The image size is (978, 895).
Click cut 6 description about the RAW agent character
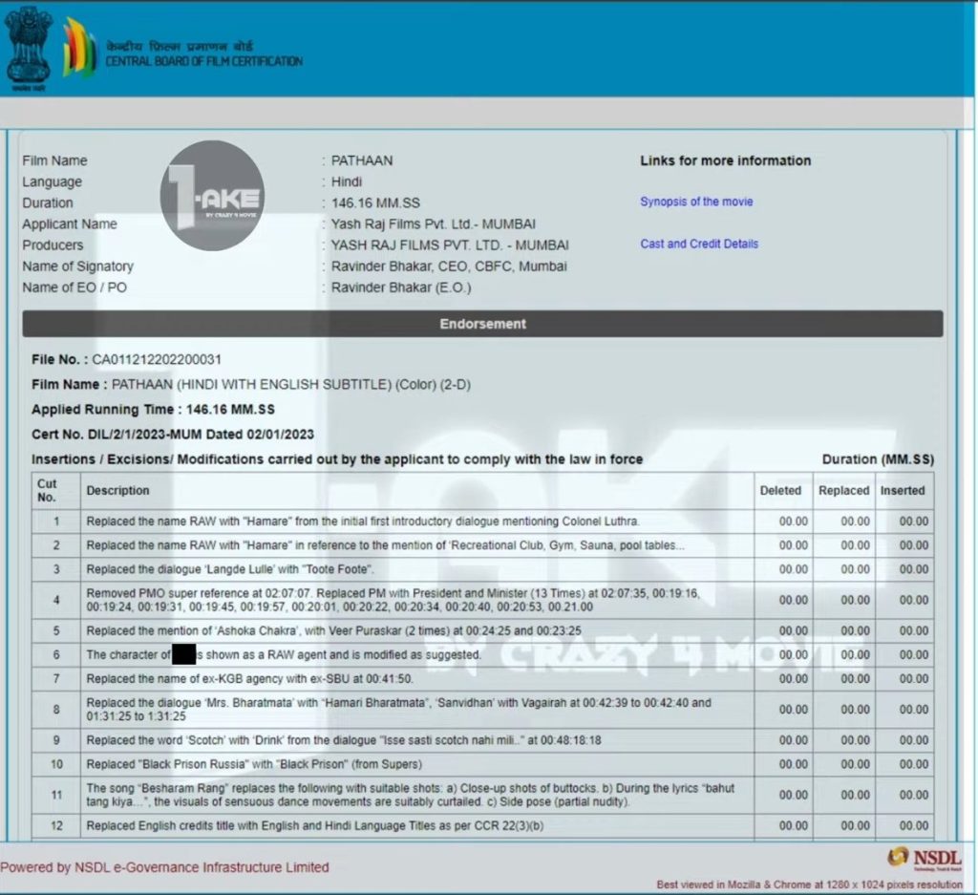[284, 655]
